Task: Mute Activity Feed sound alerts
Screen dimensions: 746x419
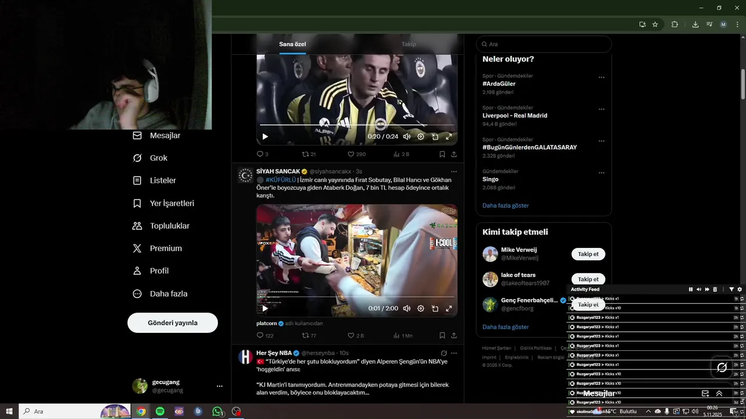Action: (x=699, y=289)
